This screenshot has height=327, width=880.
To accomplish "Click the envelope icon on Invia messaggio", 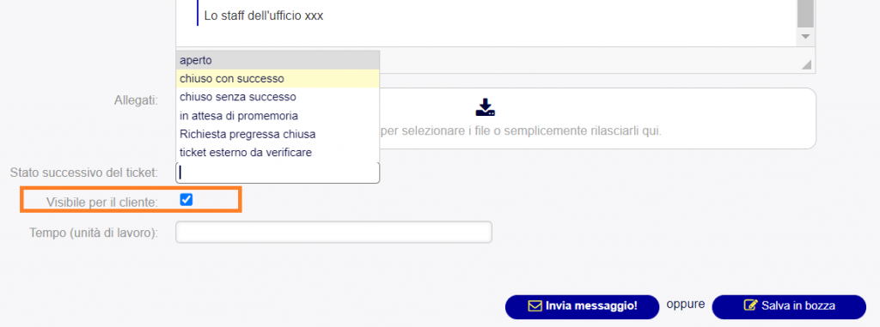I will pyautogui.click(x=535, y=306).
